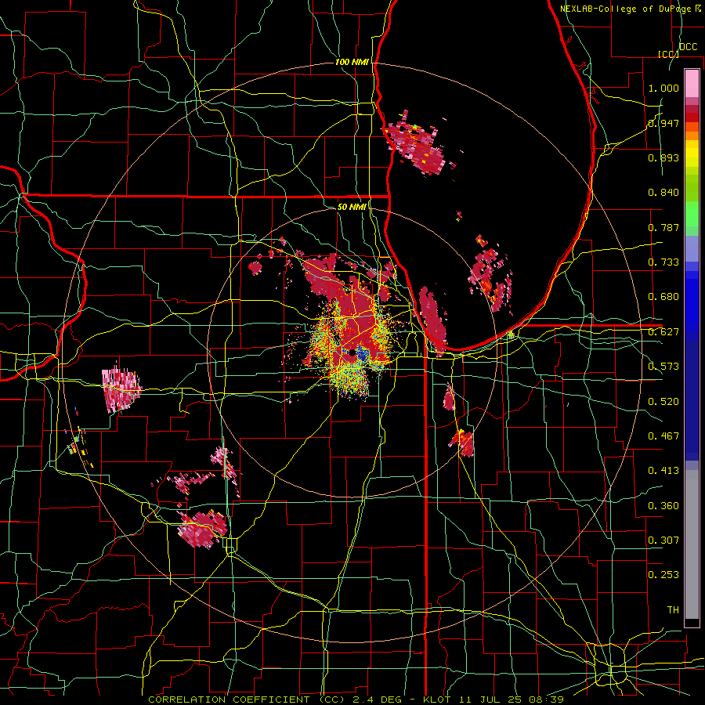
Task: Select the 0.947 legend value
Action: tap(663, 123)
